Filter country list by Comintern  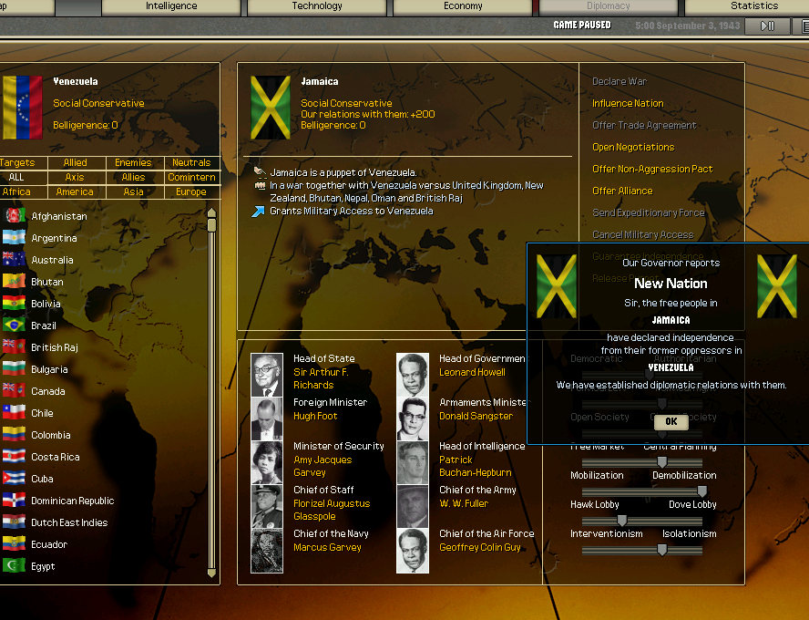tap(191, 177)
